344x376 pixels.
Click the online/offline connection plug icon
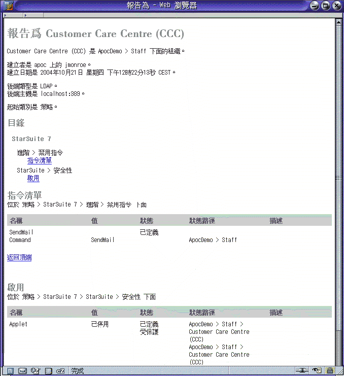tap(302, 370)
